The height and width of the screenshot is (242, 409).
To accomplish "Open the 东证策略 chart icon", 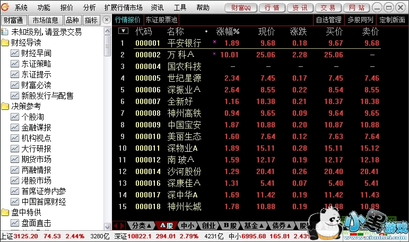I will click(x=15, y=64).
